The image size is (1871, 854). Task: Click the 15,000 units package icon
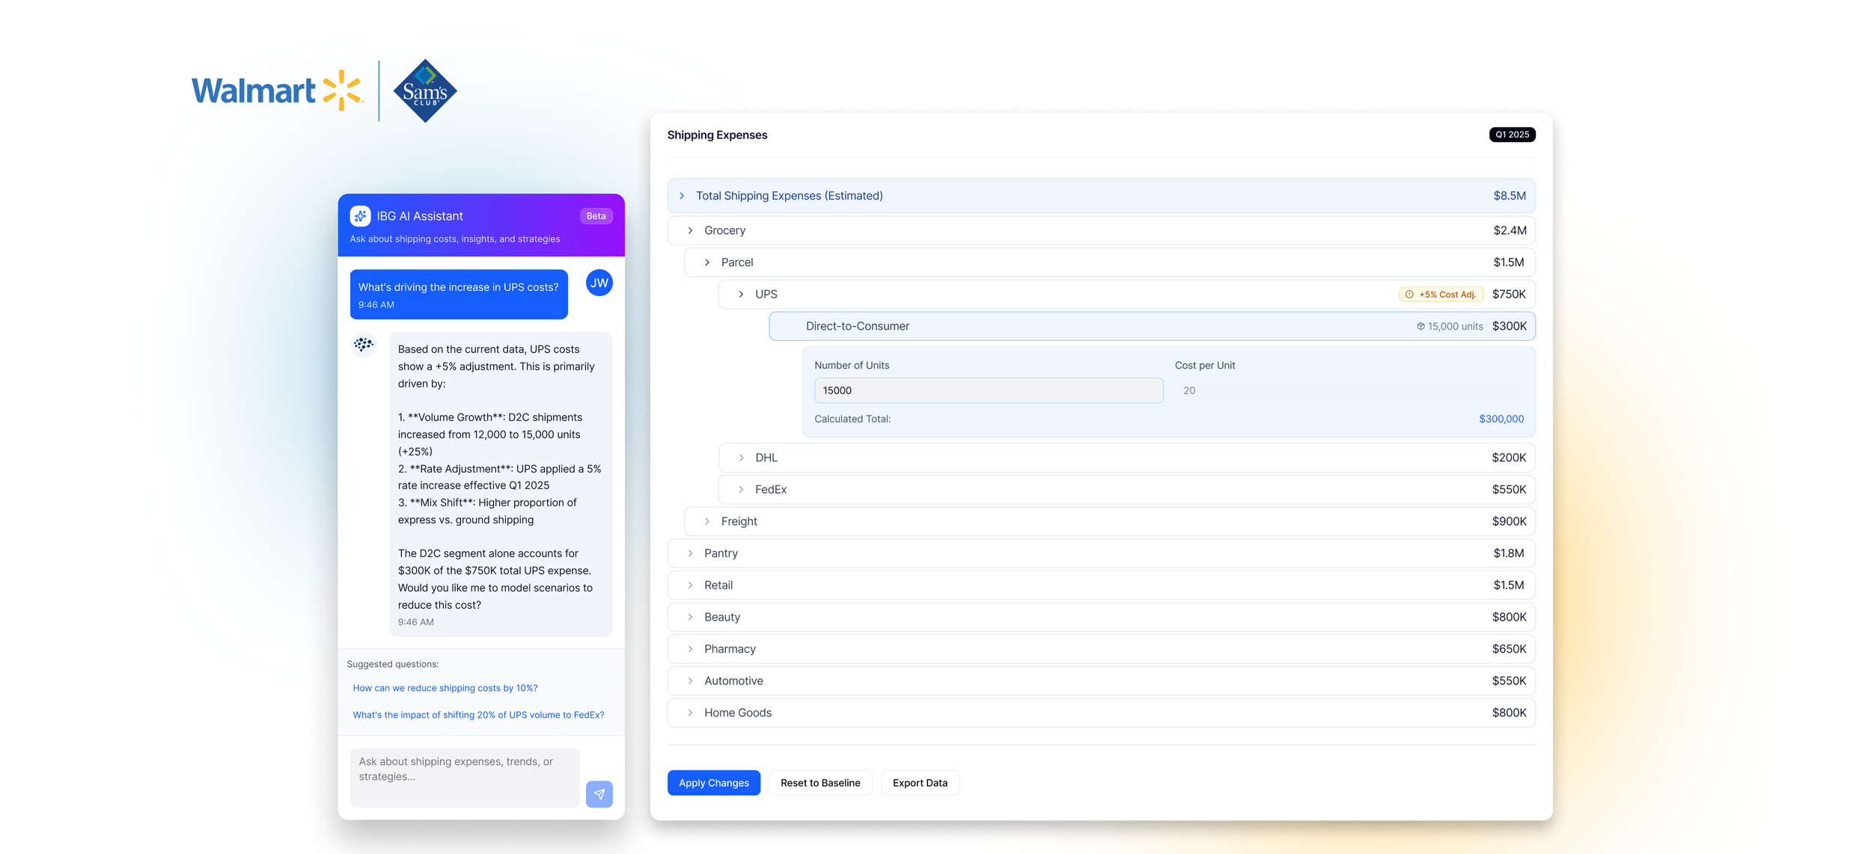(1420, 327)
